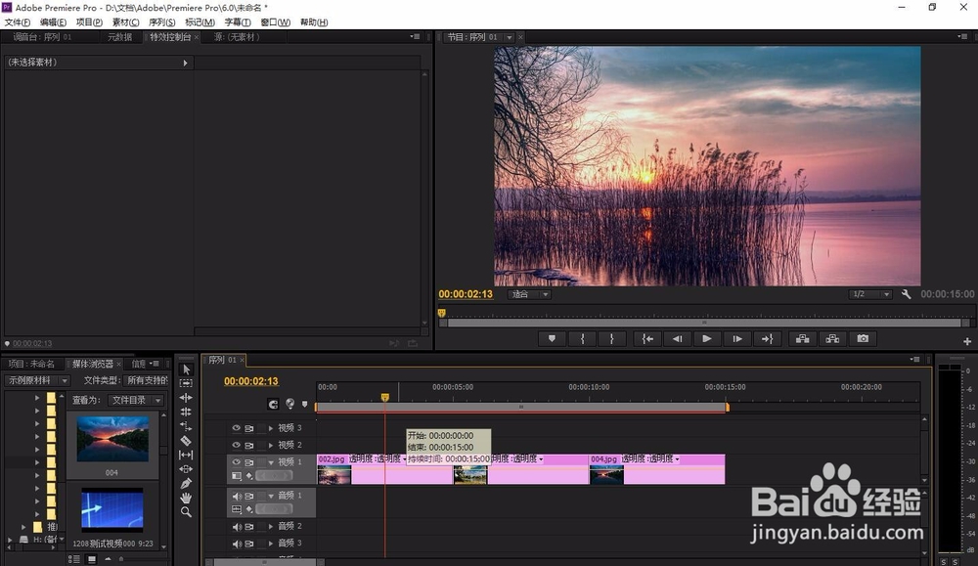Select the Ripple Edit tool
Image resolution: width=978 pixels, height=566 pixels.
point(186,398)
